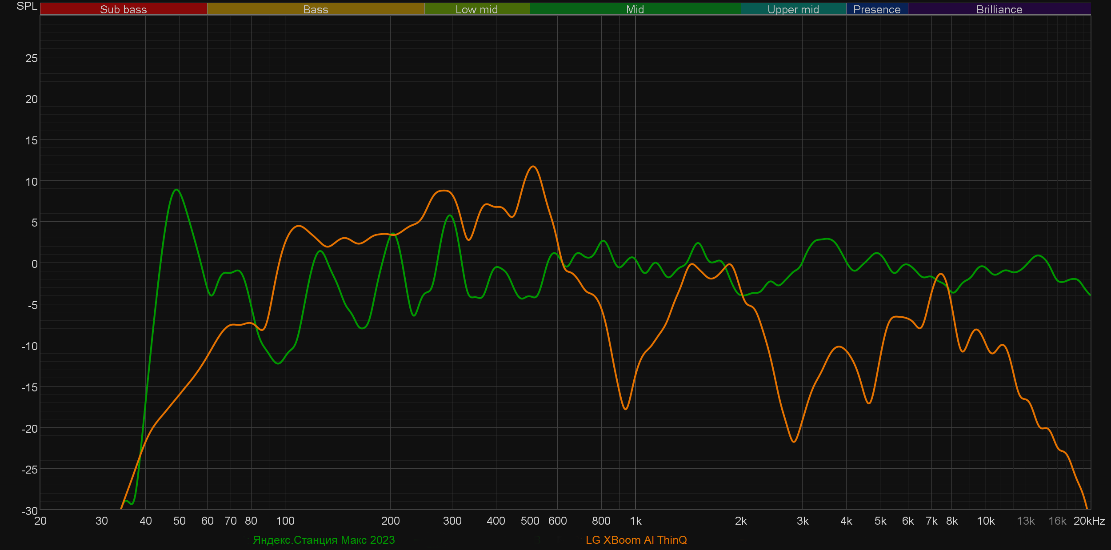Click the 20kHz frequency axis label
Screen dimensions: 1111x550
(x=1089, y=521)
